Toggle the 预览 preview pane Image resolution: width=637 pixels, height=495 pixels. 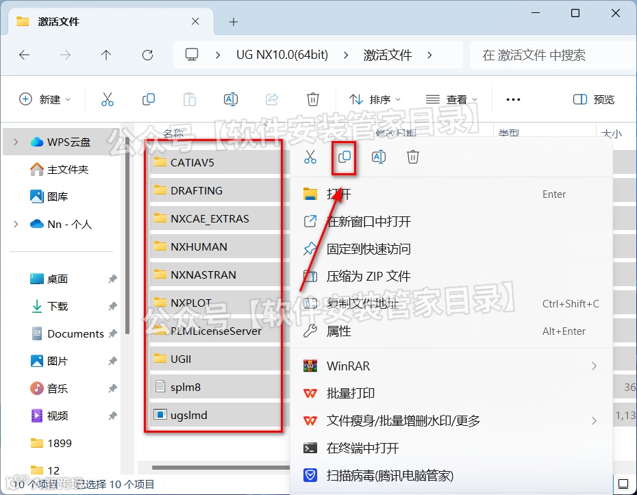pyautogui.click(x=594, y=99)
